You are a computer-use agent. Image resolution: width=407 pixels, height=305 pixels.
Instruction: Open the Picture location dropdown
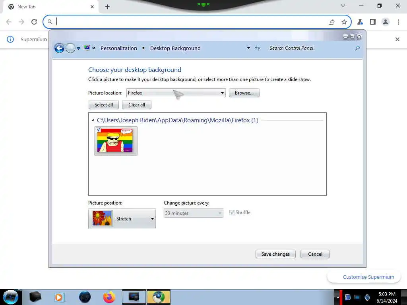coord(176,93)
